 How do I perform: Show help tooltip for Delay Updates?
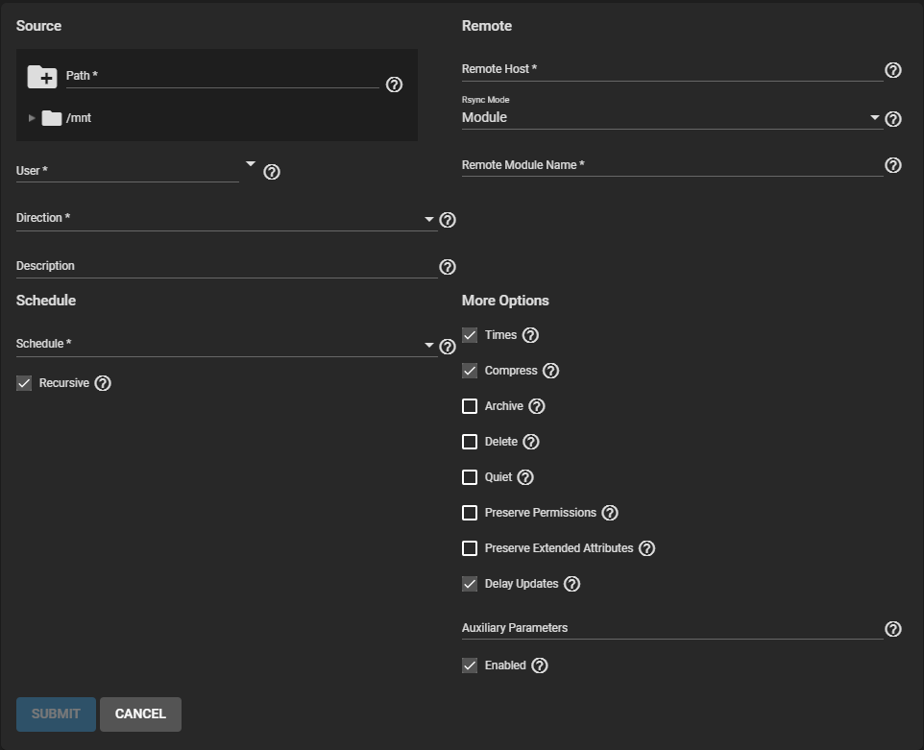click(x=572, y=584)
